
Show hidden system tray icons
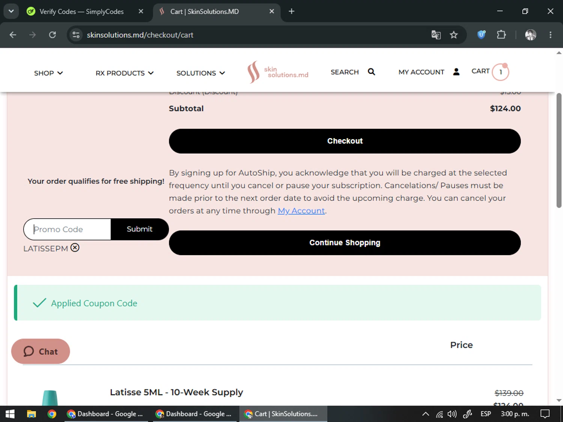[425, 414]
